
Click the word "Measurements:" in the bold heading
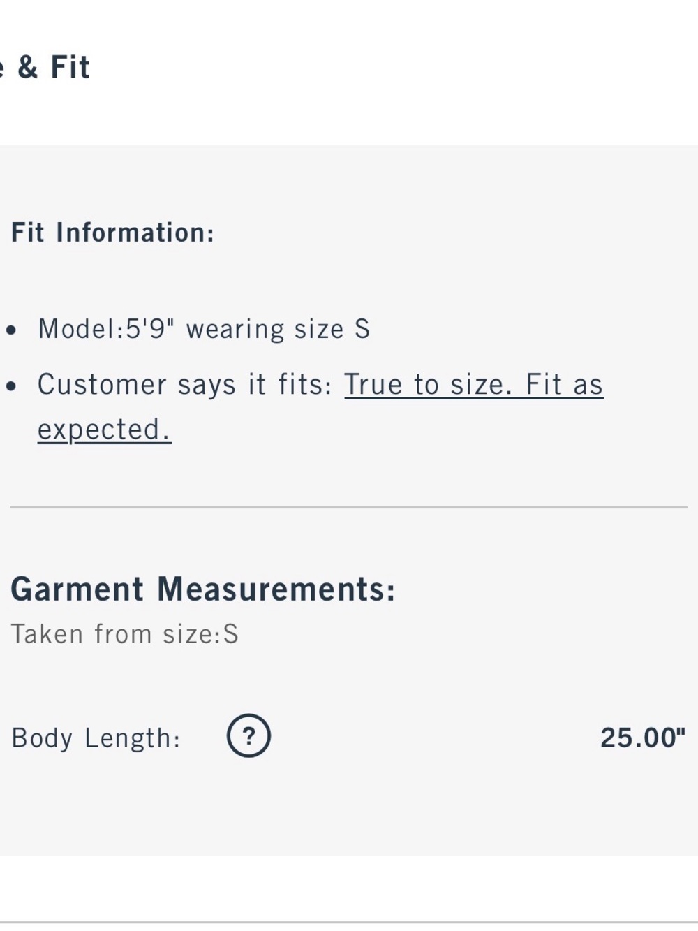coord(276,589)
